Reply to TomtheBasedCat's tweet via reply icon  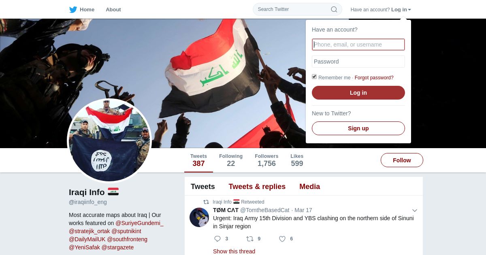(x=217, y=239)
